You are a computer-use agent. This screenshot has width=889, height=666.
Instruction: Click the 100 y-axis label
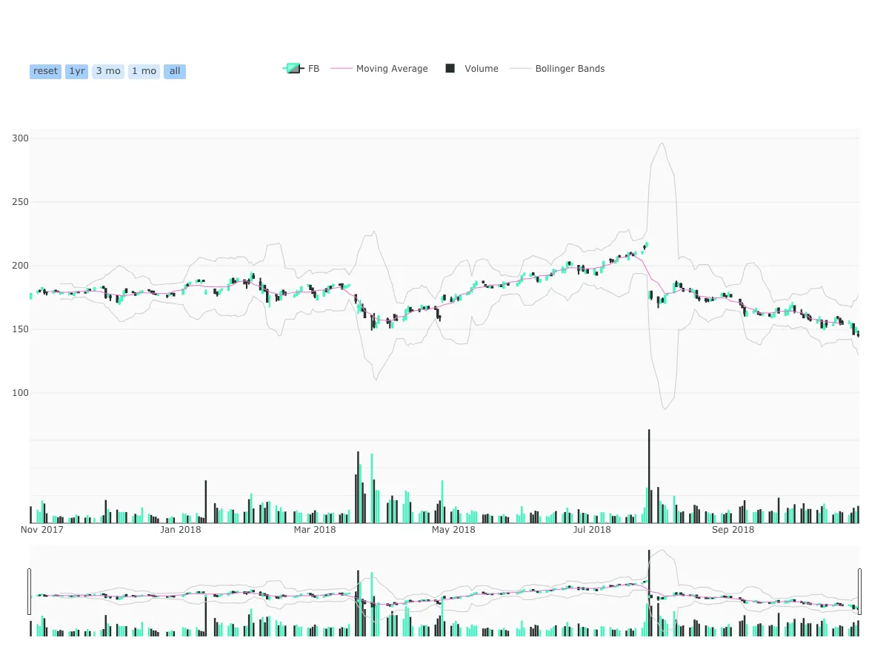[20, 393]
